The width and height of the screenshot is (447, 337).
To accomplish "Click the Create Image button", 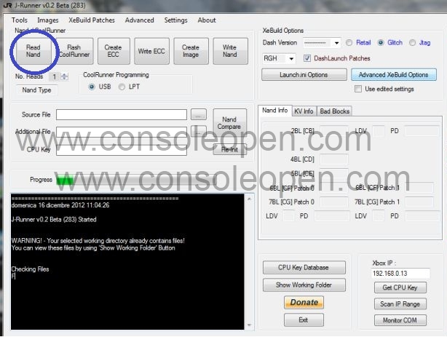I will click(x=191, y=51).
